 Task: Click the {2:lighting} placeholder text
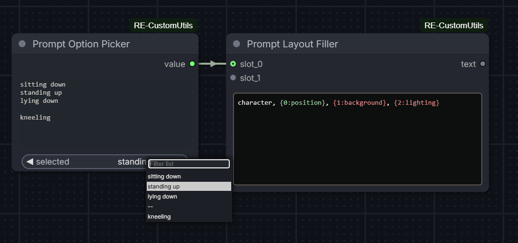click(x=417, y=103)
